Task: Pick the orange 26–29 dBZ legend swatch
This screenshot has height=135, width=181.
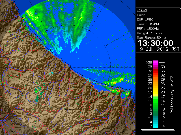Action: click(x=156, y=80)
